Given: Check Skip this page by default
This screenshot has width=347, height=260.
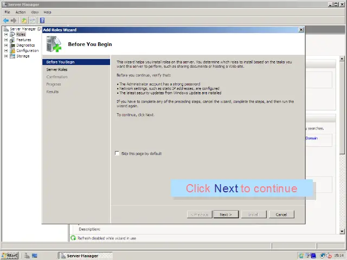Looking at the screenshot, I should click(117, 153).
